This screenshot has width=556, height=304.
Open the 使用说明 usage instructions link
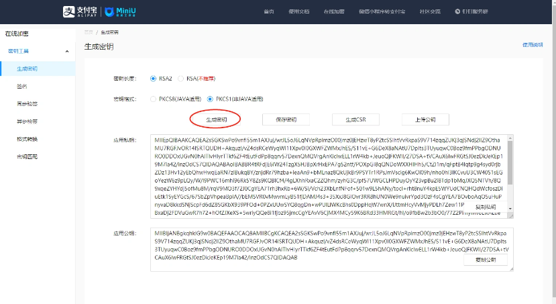pyautogui.click(x=533, y=45)
